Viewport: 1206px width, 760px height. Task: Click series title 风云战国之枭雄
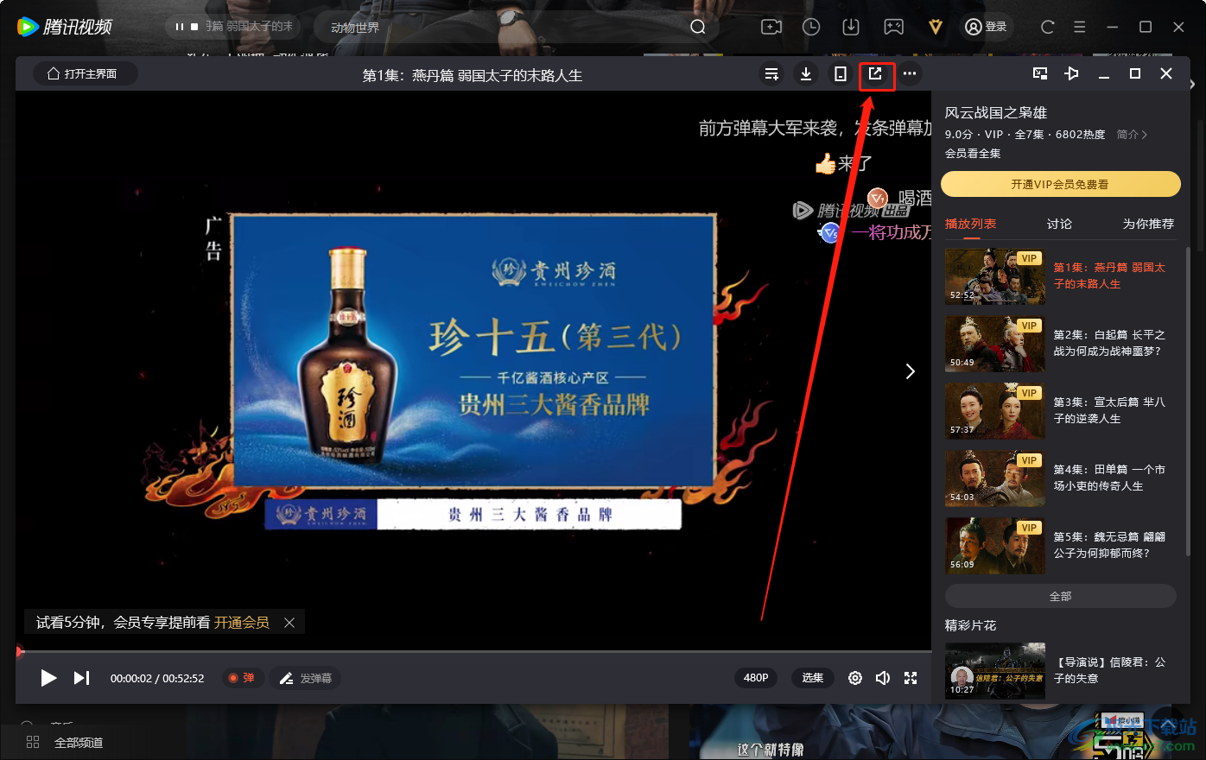(996, 112)
